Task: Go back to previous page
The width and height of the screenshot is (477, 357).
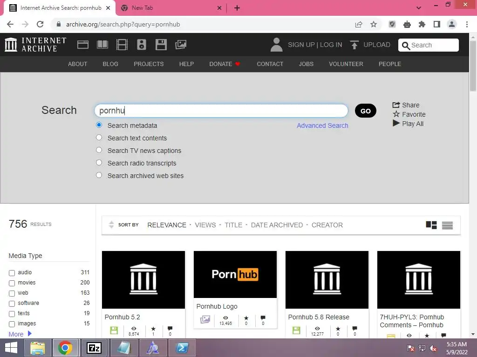Action: (x=10, y=24)
